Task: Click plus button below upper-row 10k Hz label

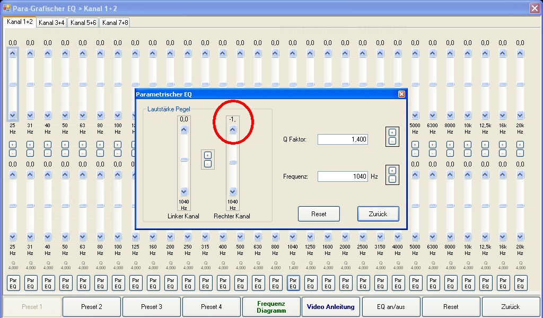Action: [468, 145]
